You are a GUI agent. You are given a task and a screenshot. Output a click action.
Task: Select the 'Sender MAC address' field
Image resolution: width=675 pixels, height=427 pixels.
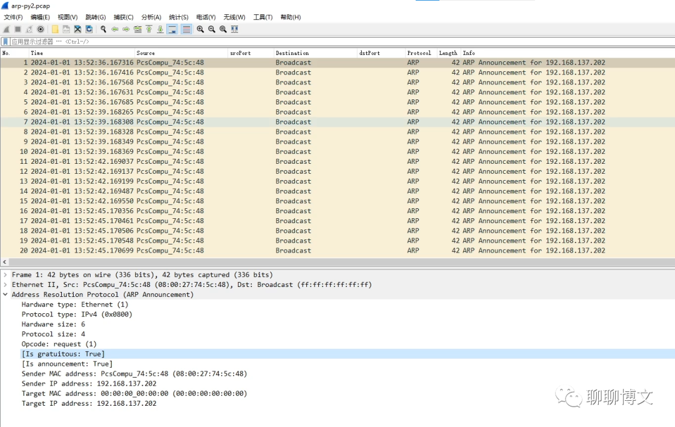[x=134, y=374]
